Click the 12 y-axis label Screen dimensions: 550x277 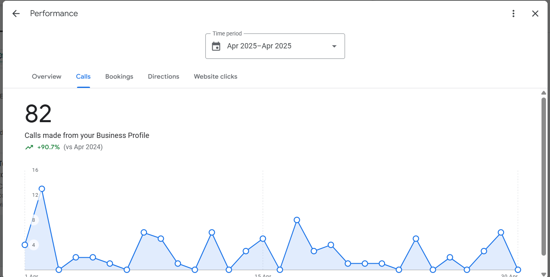(x=35, y=195)
